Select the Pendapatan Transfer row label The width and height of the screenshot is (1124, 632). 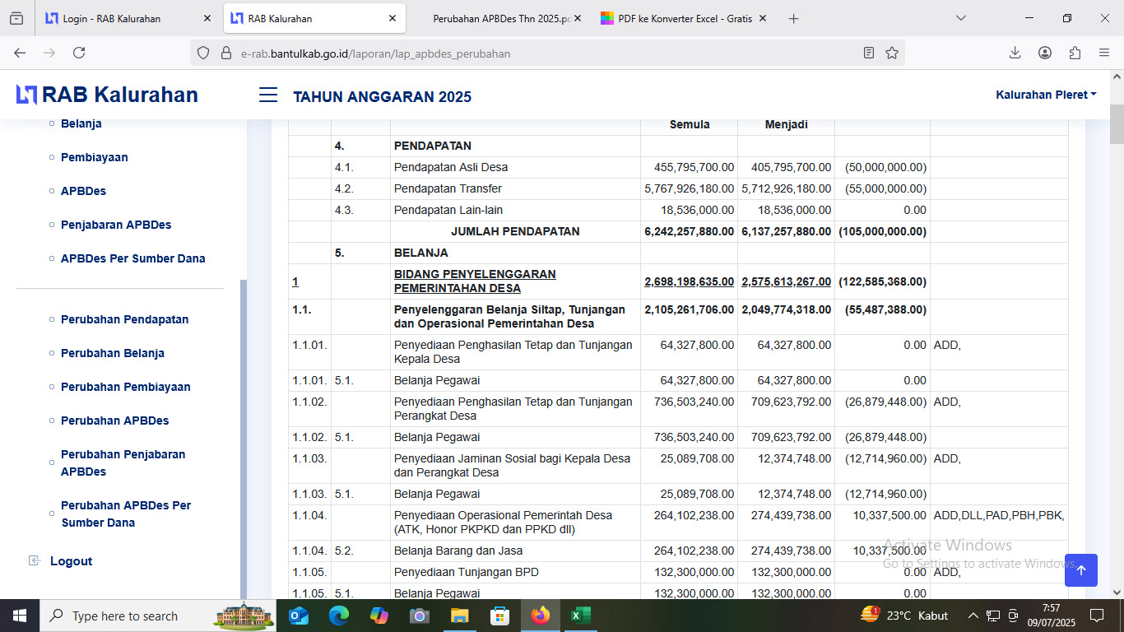[448, 188]
